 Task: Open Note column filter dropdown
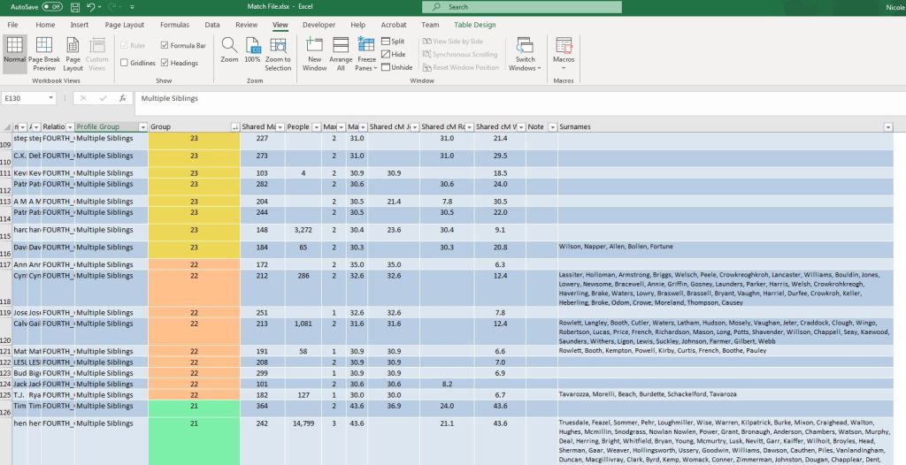[x=552, y=127]
